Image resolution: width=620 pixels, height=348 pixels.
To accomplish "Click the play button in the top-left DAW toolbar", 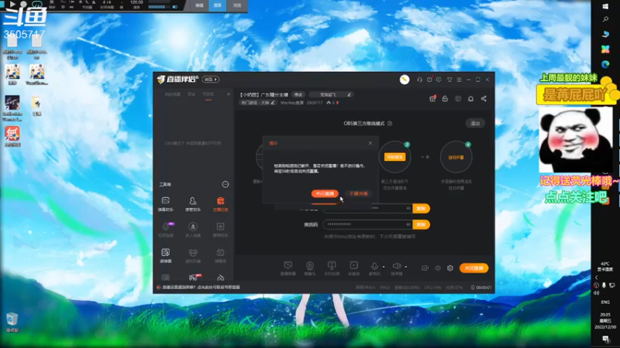I will [x=12, y=5].
